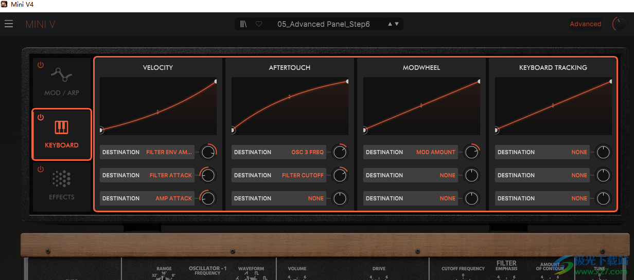Image resolution: width=634 pixels, height=280 pixels.
Task: Open Modwheel destination MOD AMOUNT dropdown
Action: coord(411,152)
